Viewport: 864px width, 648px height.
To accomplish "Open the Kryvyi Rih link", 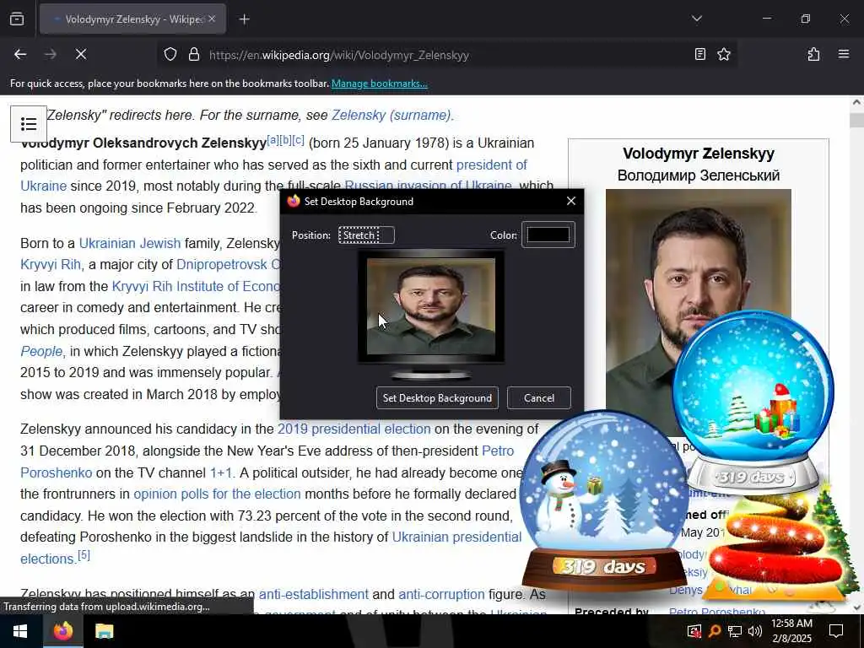I will (x=51, y=265).
